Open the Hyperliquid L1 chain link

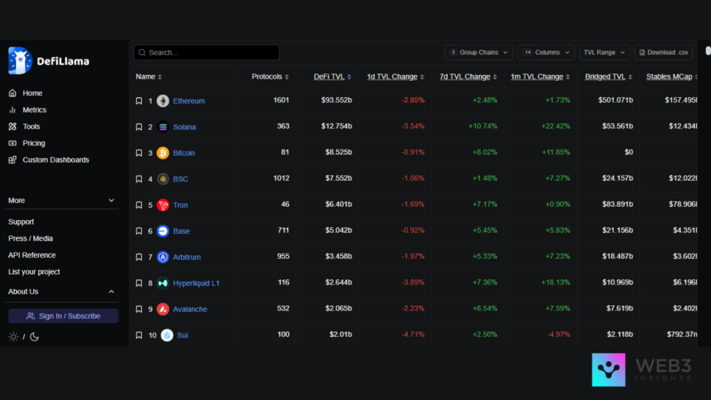tap(196, 283)
